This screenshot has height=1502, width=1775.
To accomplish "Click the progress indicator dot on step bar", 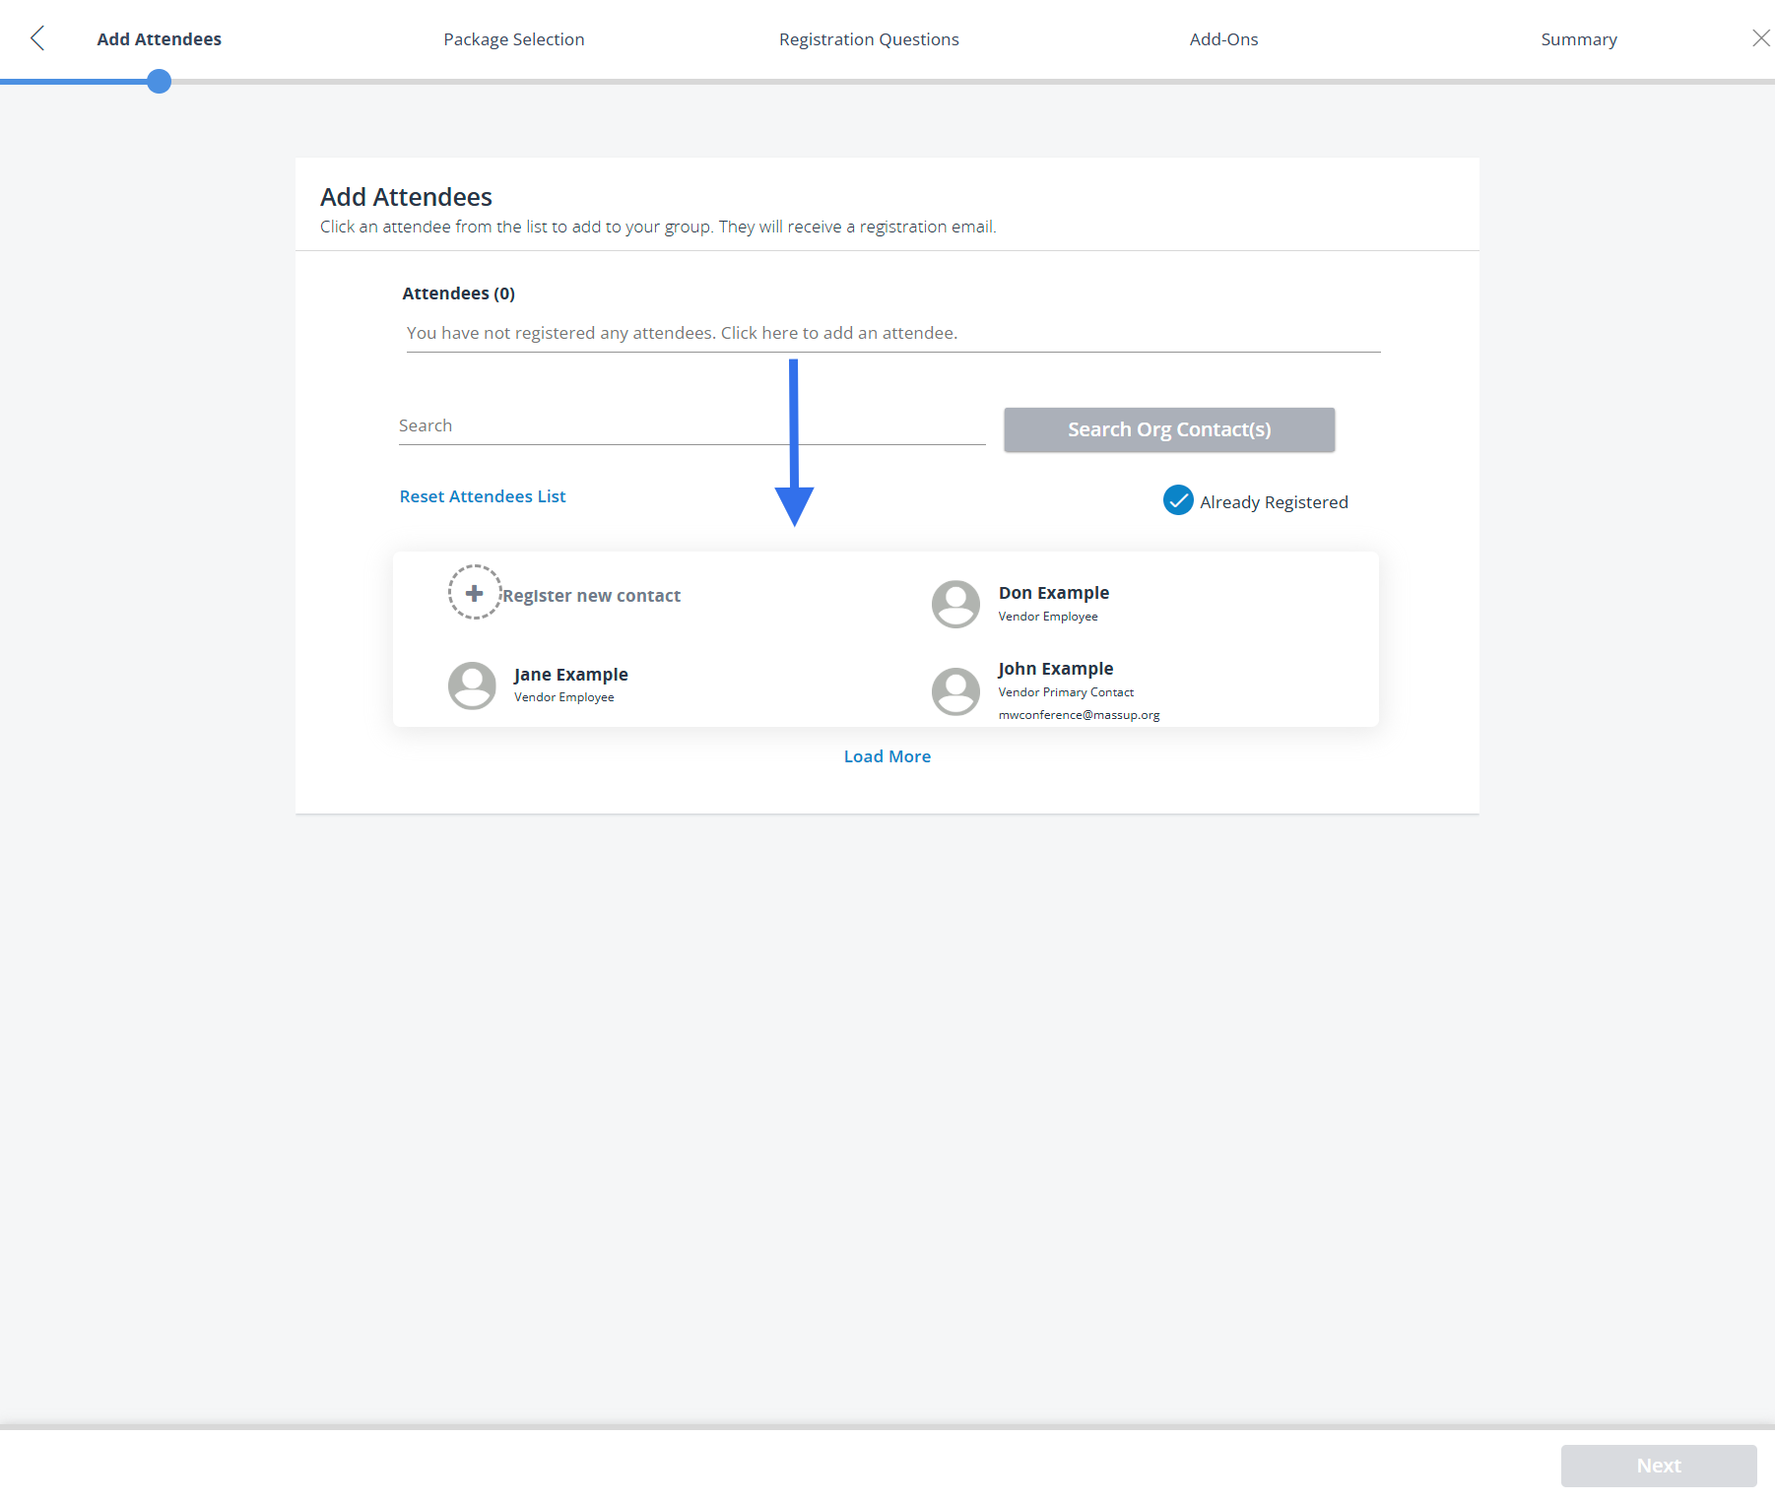I will (159, 81).
